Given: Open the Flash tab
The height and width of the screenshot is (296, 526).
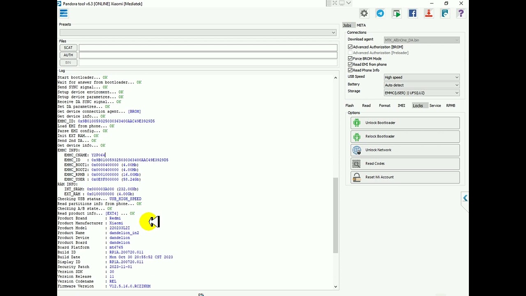Looking at the screenshot, I should click(350, 106).
